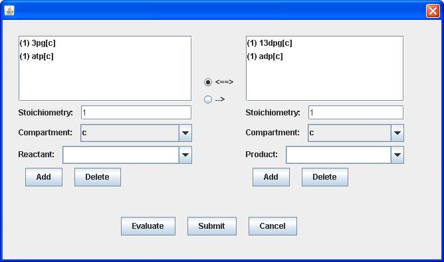Expand the Product combo box arrow
Image resolution: width=444 pixels, height=262 pixels.
pyautogui.click(x=397, y=155)
